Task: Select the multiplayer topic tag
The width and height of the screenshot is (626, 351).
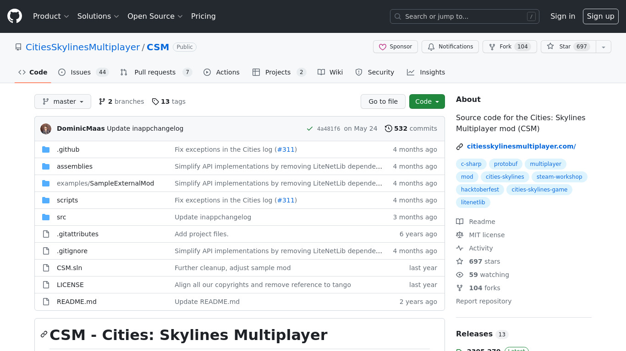Action: 546,164
